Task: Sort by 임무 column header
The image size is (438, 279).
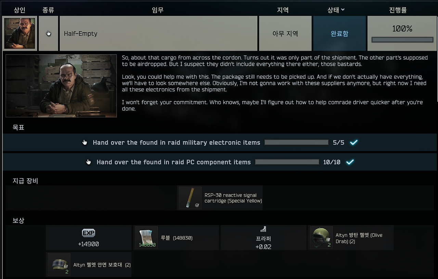Action: (158, 10)
